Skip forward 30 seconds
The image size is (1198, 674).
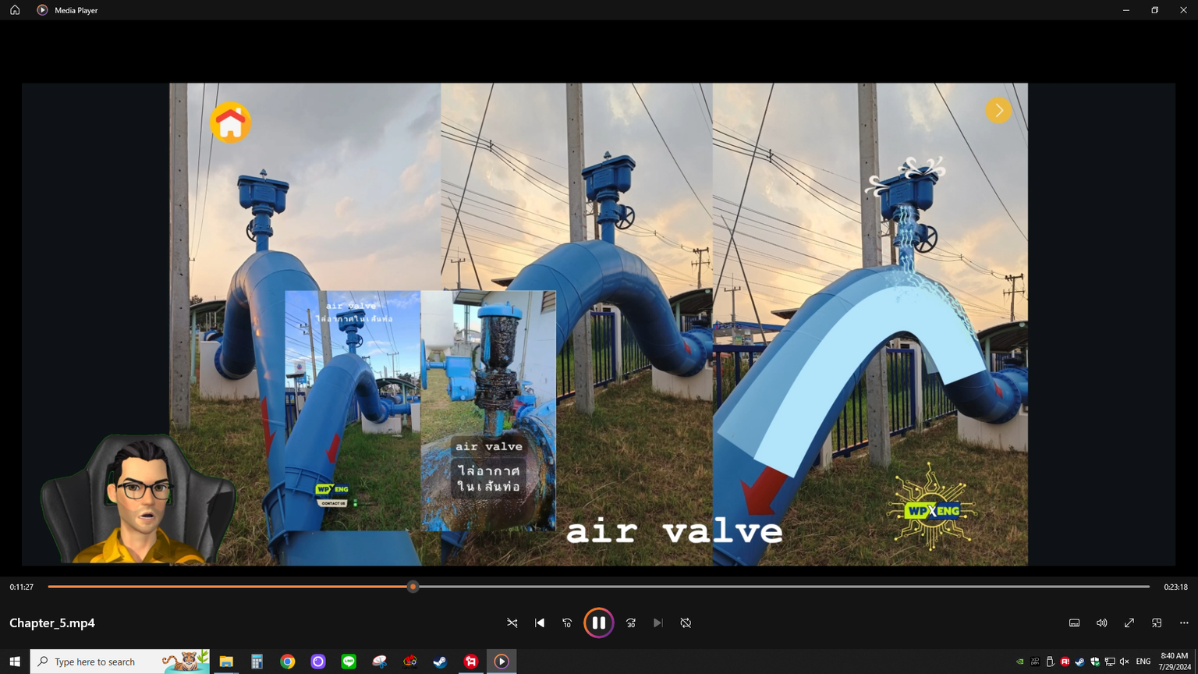pos(631,623)
